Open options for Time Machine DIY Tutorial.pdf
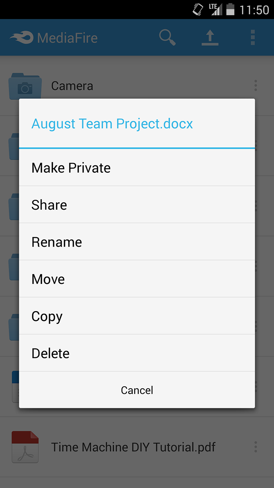 point(255,447)
